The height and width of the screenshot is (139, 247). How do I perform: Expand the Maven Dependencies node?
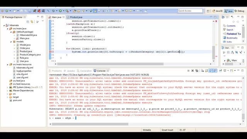point(8,91)
